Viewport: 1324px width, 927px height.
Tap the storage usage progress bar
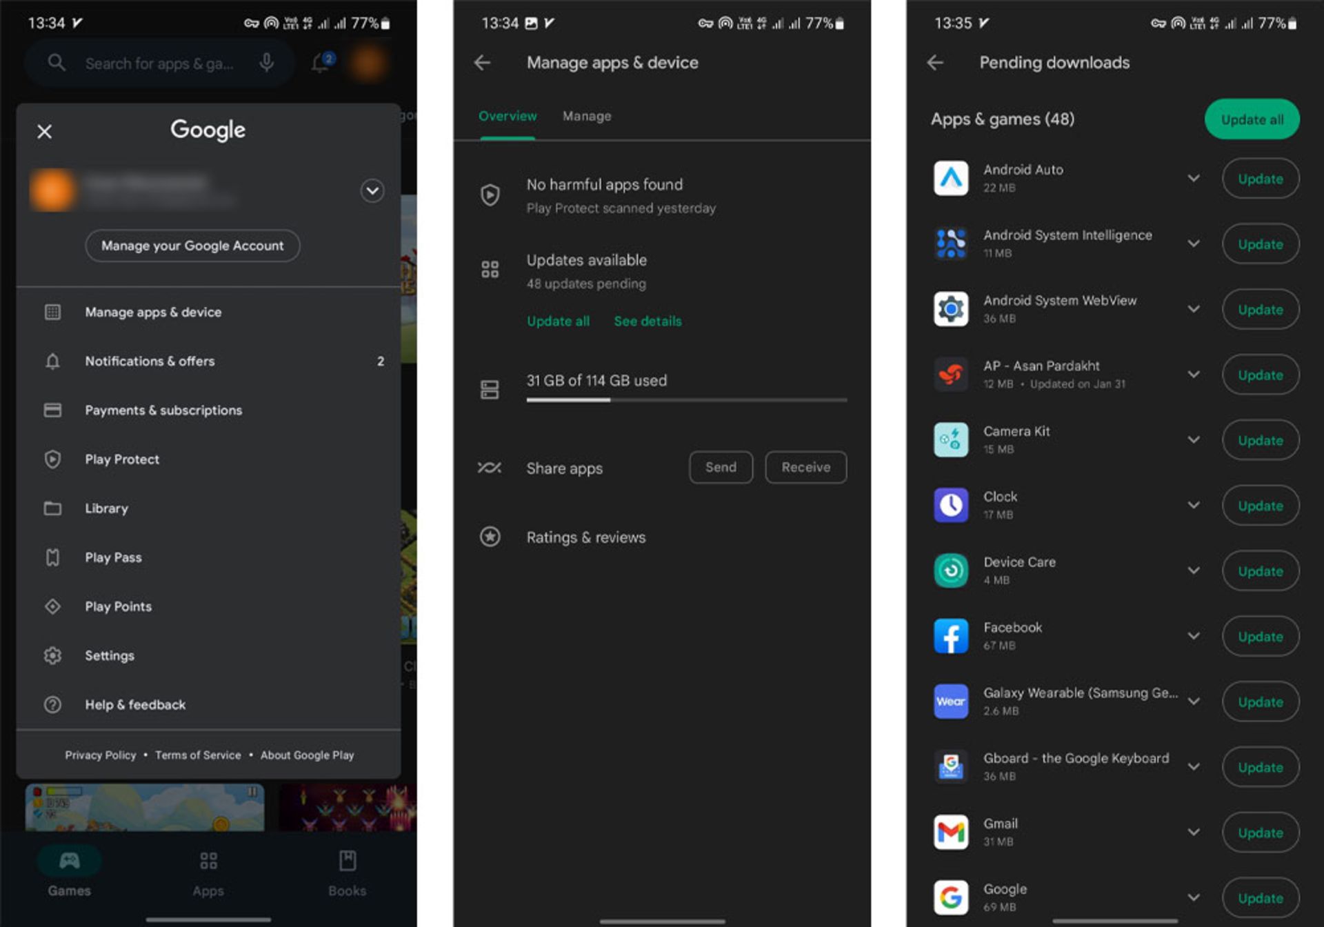[x=686, y=400]
